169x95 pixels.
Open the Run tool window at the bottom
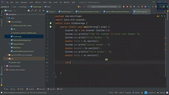tap(13, 89)
